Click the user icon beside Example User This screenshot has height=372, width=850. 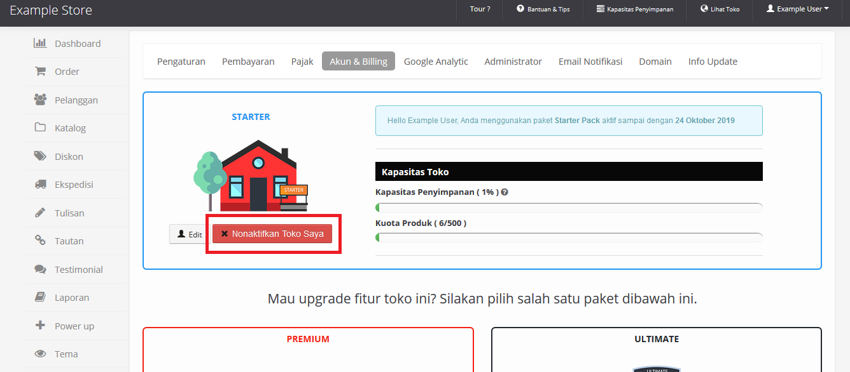(770, 9)
